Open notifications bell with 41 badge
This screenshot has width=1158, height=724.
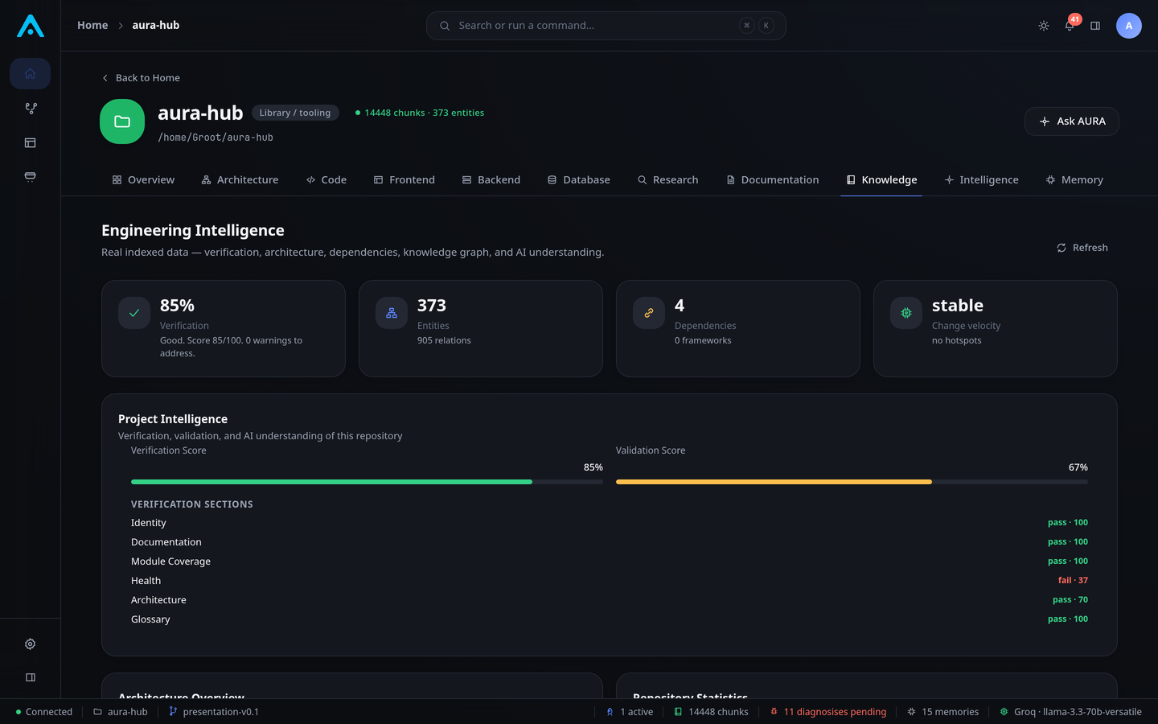pos(1070,26)
